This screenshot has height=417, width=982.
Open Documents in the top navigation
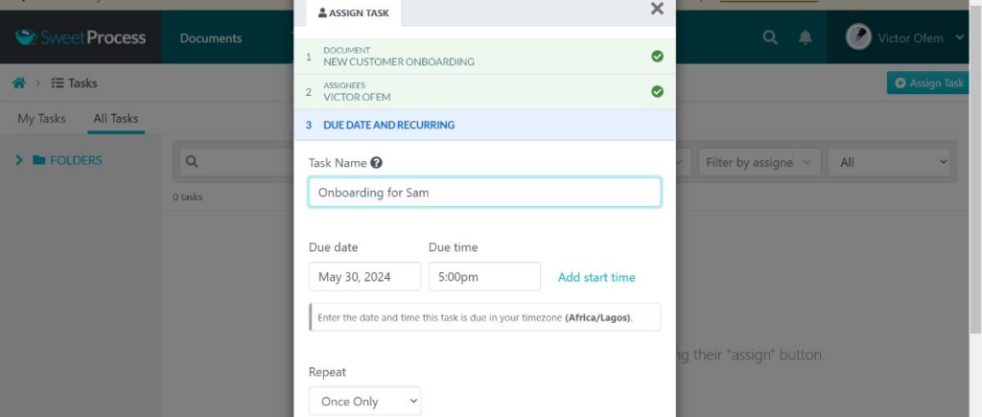pos(211,38)
